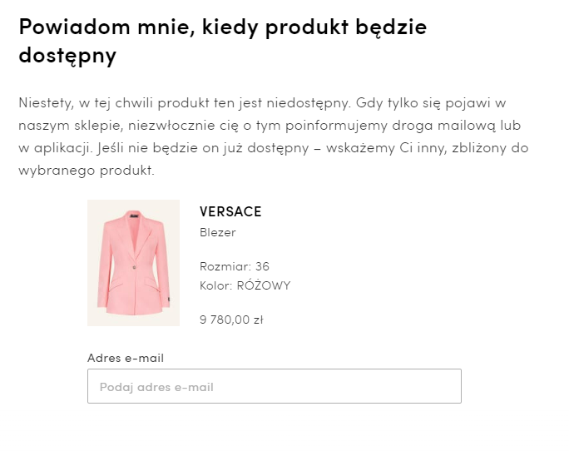
Task: Click the word dostępny in the heading
Action: 67,56
